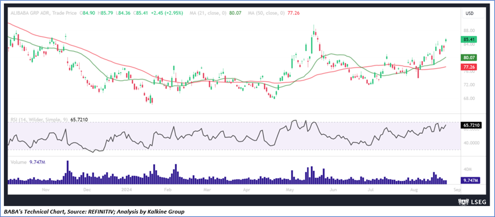The height and width of the screenshot is (217, 495).
Task: Click the Sep label on time axis
Action: [x=457, y=190]
